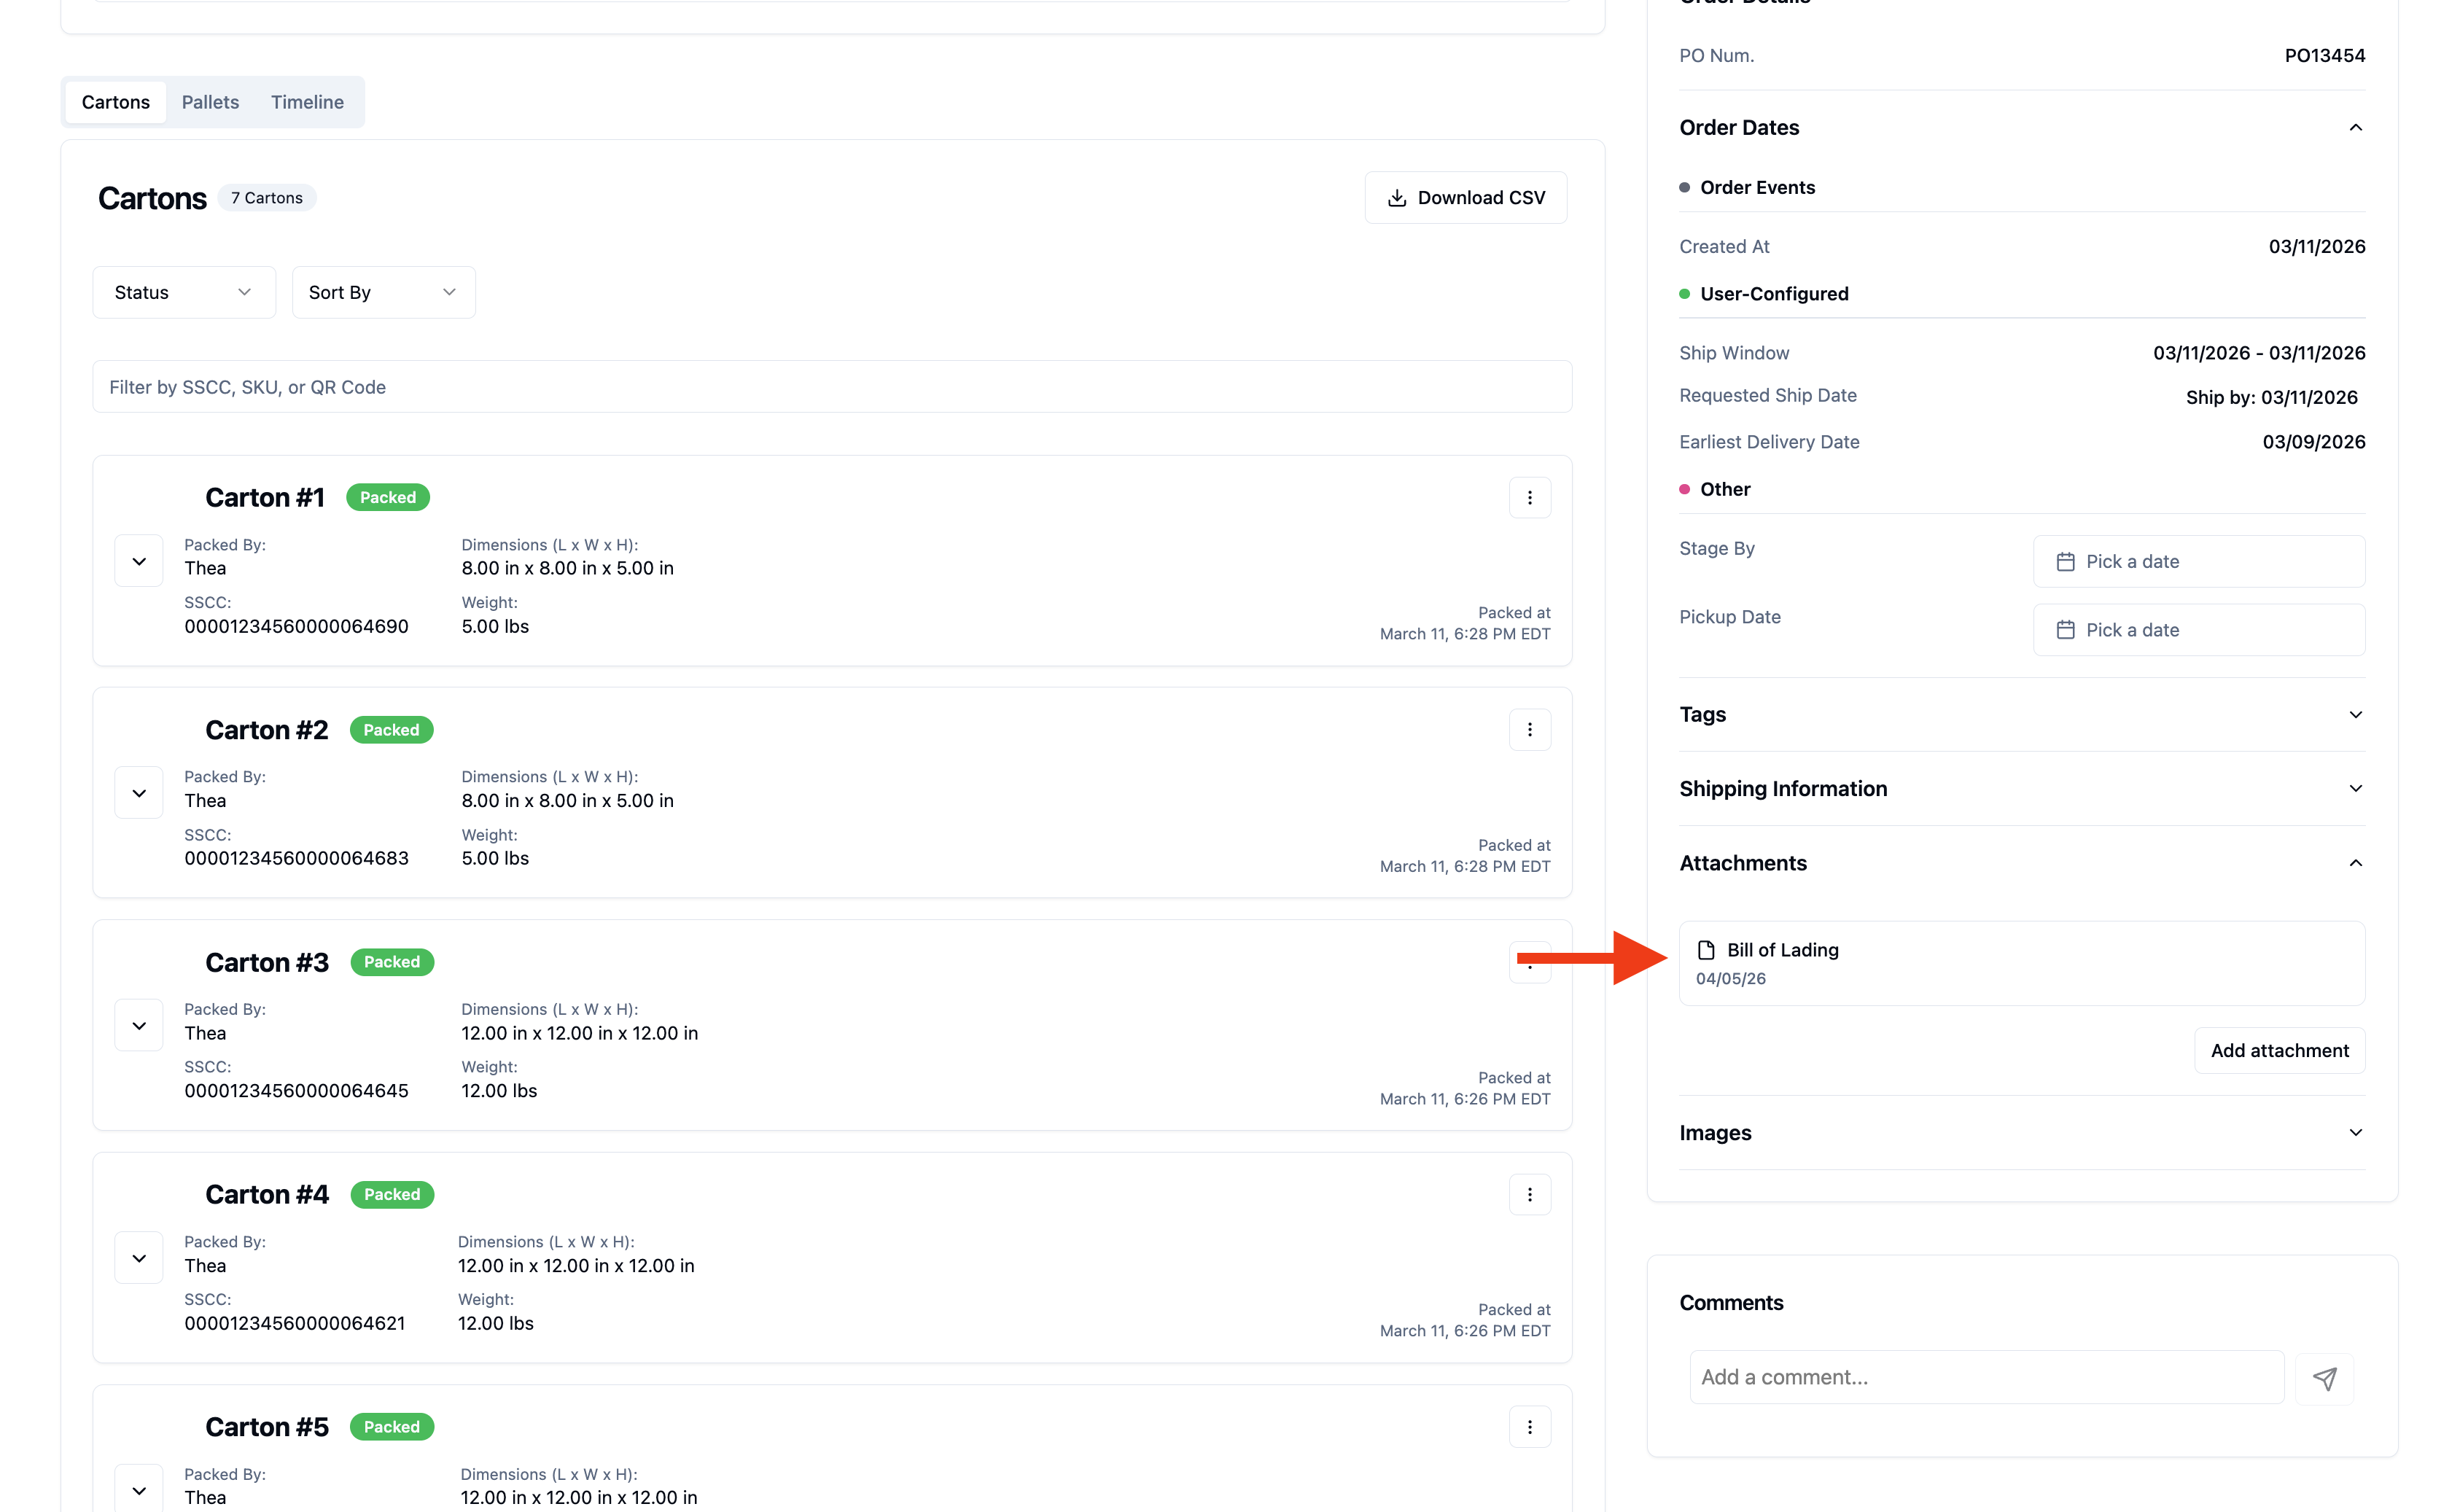Collapse the Attachments section
The height and width of the screenshot is (1512, 2460).
click(x=2355, y=863)
